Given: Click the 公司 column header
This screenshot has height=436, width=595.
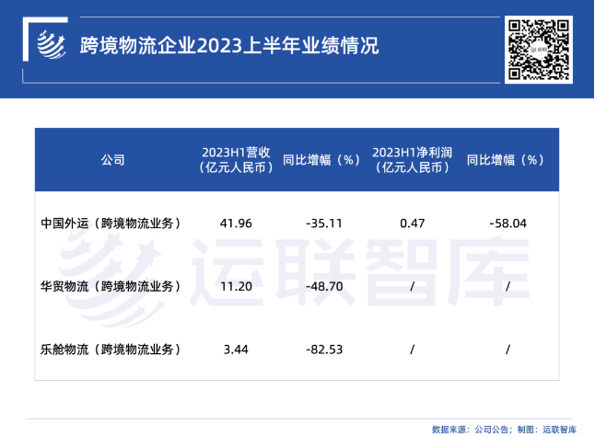Looking at the screenshot, I should point(112,160).
